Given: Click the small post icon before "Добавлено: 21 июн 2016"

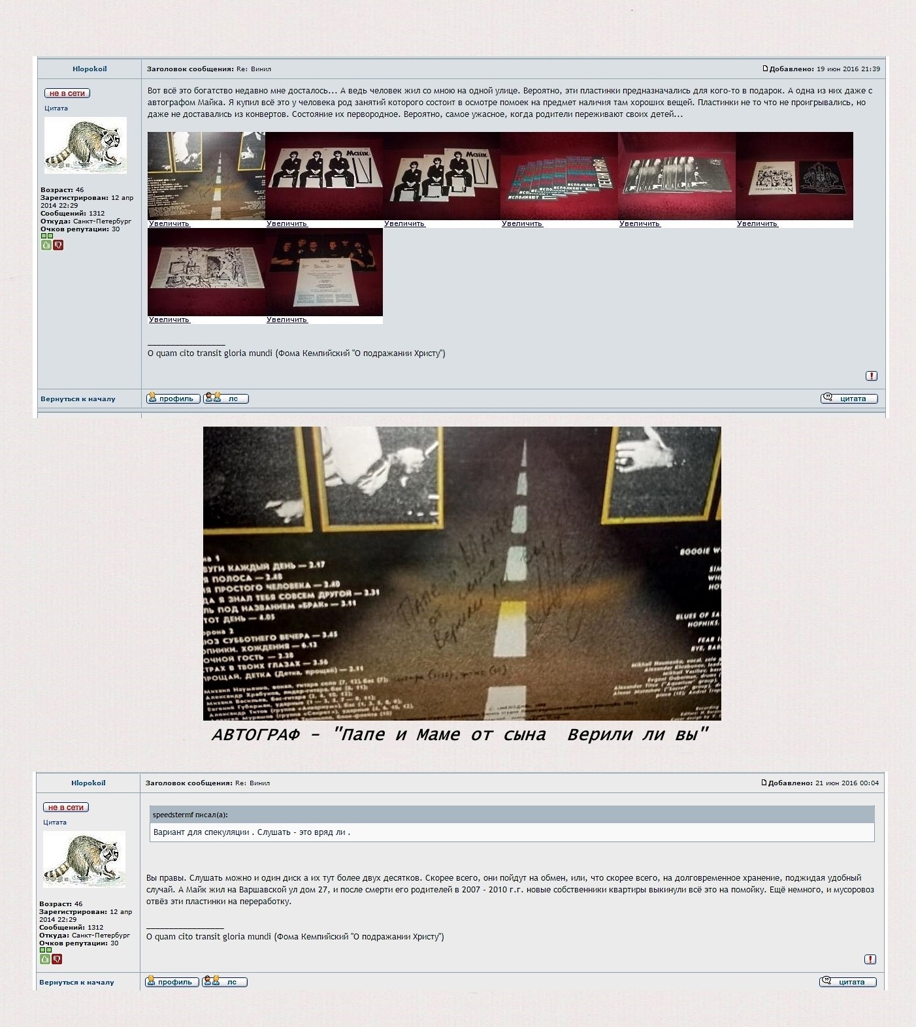Looking at the screenshot, I should click(x=764, y=783).
